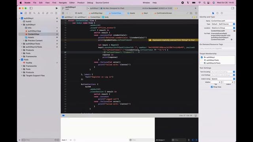Toggle the inspectors panel button
This screenshot has height=142, width=253.
(x=232, y=8)
